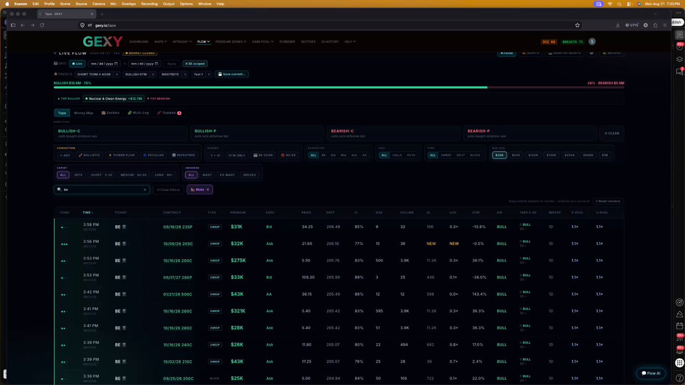Click the user avatar S icon
This screenshot has height=385, width=685.
click(592, 41)
